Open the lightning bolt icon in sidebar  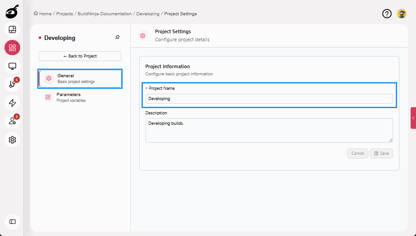click(12, 103)
